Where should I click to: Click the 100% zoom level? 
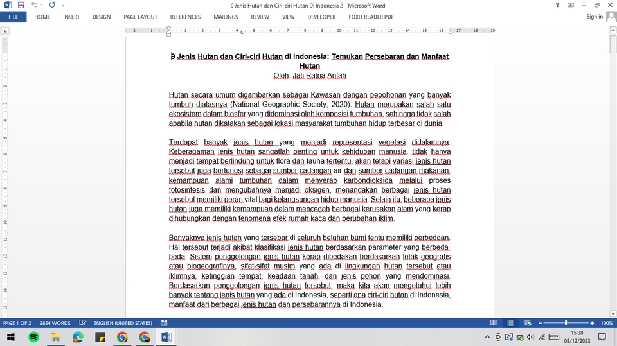coord(606,323)
